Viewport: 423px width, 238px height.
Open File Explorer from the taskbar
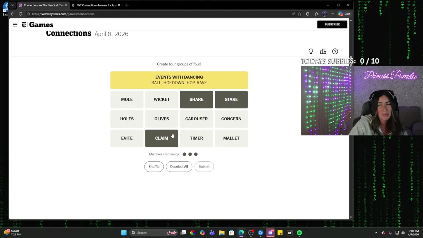222,233
